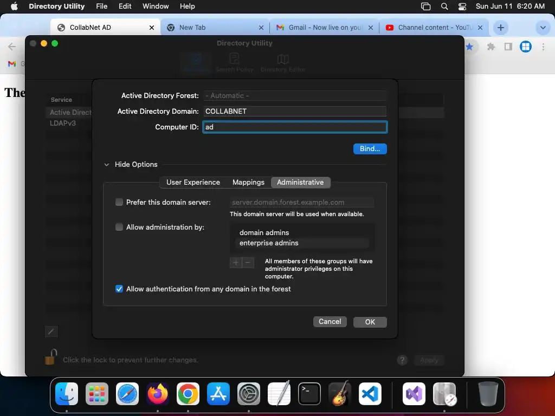Open Visual Studio purple dock icon

coord(414,394)
